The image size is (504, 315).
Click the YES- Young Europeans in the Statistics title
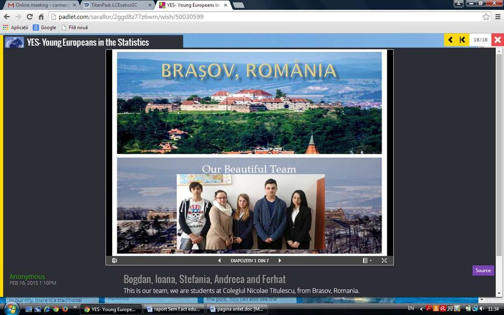coord(88,42)
